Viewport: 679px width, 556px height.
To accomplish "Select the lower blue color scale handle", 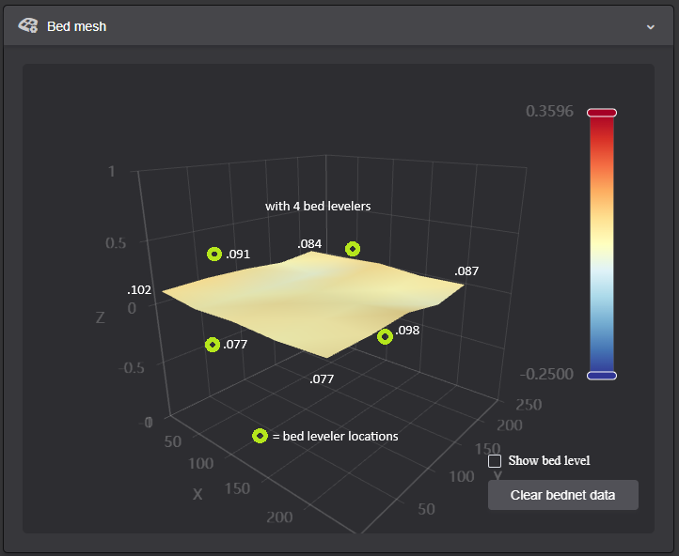I will 602,376.
